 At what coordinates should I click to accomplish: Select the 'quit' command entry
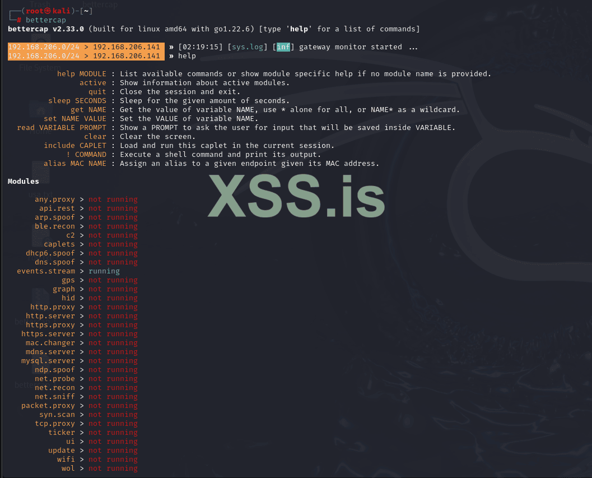97,92
